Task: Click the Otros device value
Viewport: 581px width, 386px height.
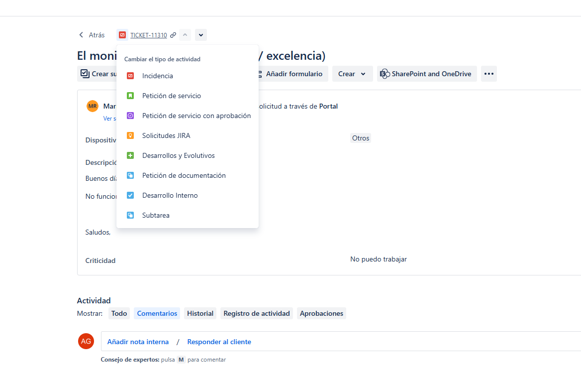Action: (361, 138)
